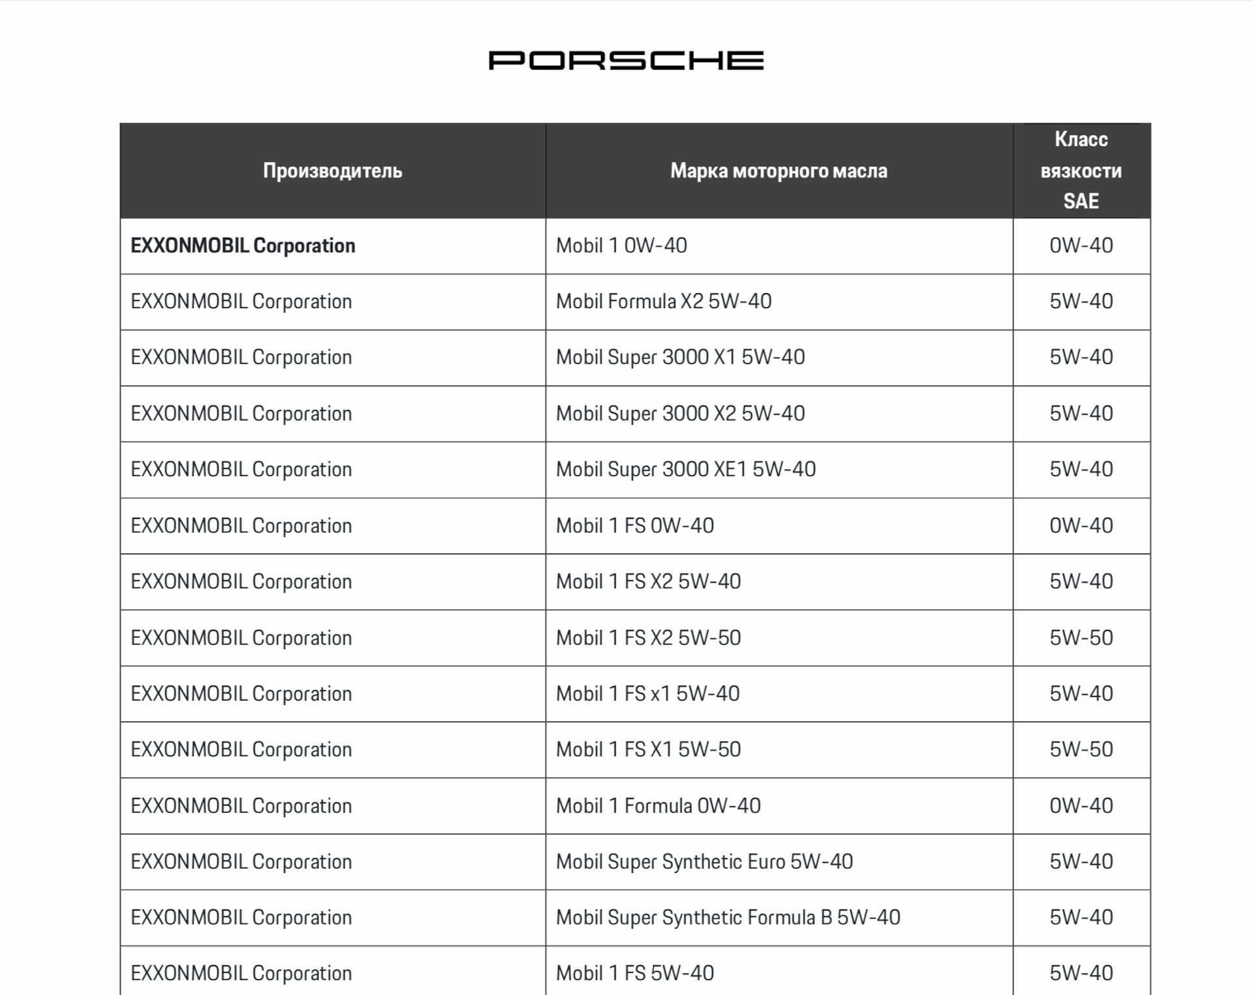This screenshot has width=1253, height=995.
Task: Click the Mobil 1 FS 0W-40 cell
Action: (x=635, y=526)
